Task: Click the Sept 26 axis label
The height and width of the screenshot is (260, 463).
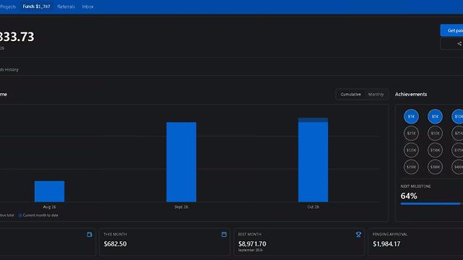Action: [x=181, y=207]
